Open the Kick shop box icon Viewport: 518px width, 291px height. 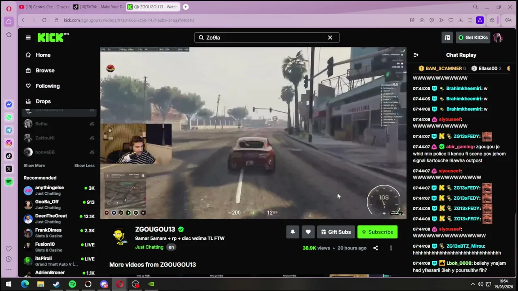pyautogui.click(x=447, y=38)
